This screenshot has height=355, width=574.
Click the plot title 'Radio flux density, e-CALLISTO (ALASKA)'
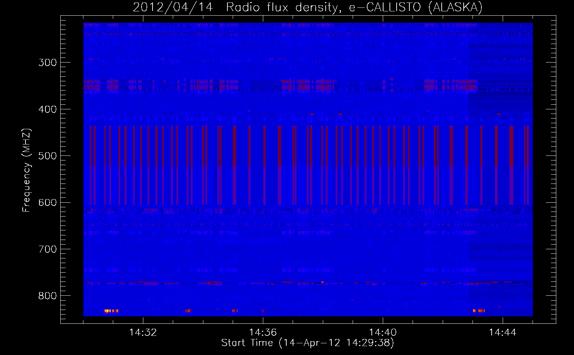pyautogui.click(x=354, y=7)
